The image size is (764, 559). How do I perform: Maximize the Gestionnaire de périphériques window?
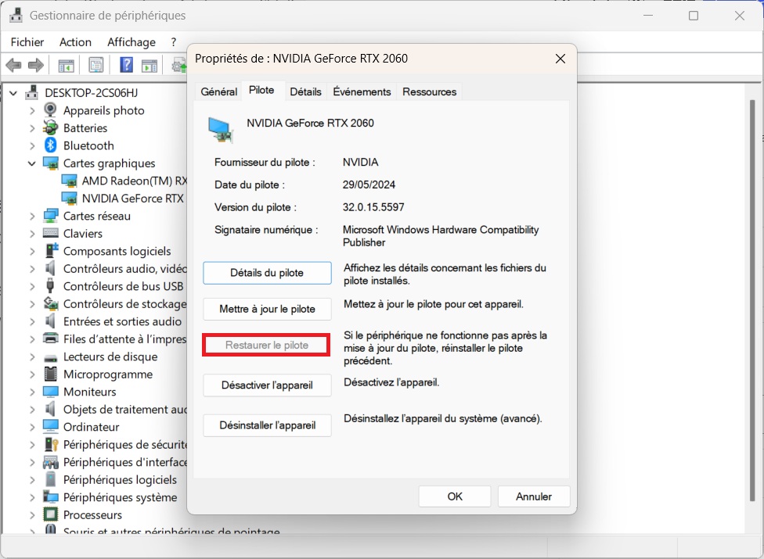tap(694, 16)
